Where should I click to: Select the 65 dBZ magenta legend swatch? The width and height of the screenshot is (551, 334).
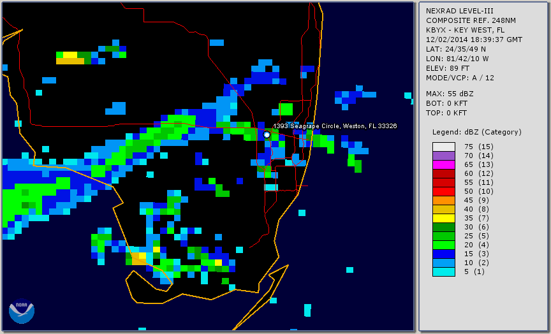[444, 164]
